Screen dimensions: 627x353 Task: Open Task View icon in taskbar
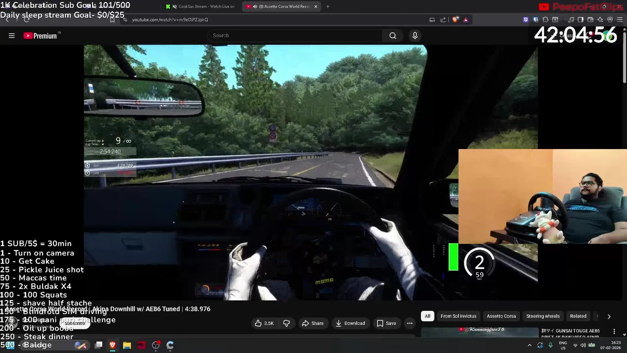point(98,345)
